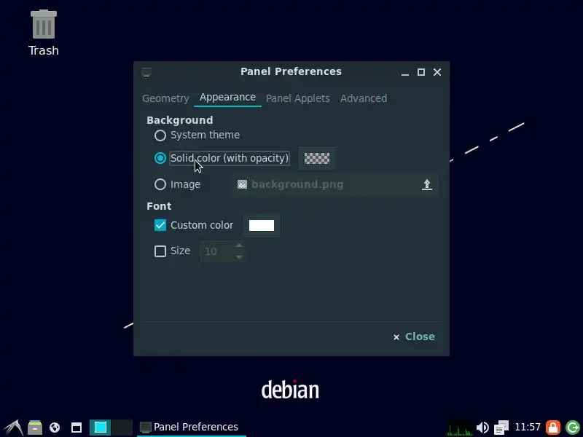Select Solid color (with opacity) option

pyautogui.click(x=222, y=158)
